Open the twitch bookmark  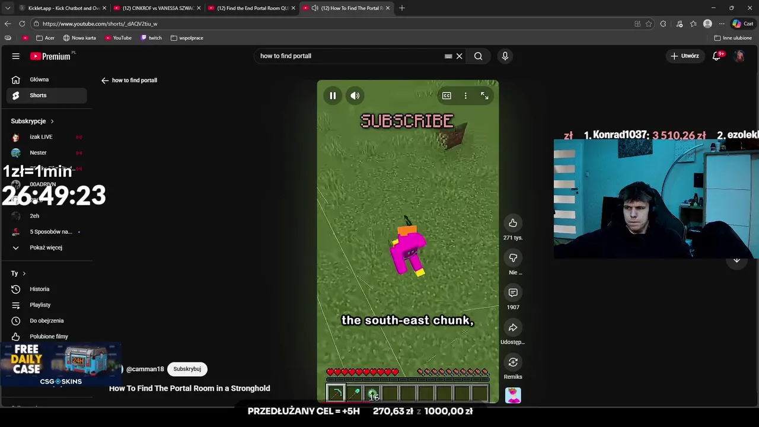click(151, 38)
